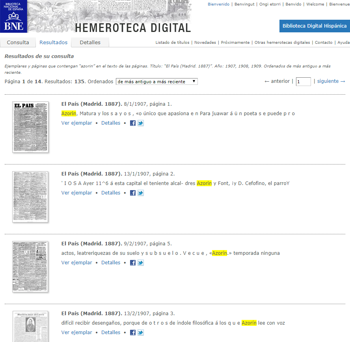The image size is (350, 342).
Task: Click the anterior page link
Action: [277, 81]
